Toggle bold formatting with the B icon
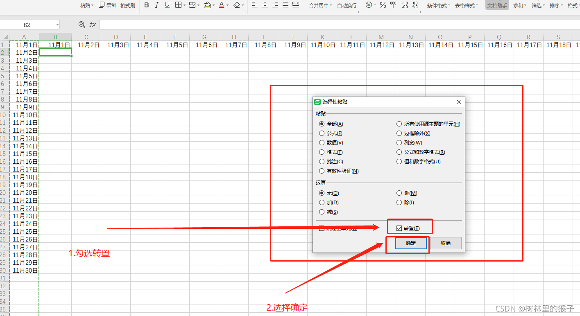 (147, 5)
